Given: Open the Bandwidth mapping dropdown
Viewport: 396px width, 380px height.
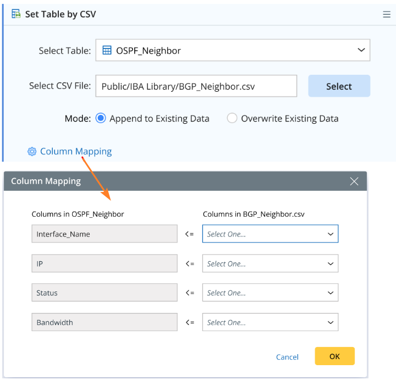Looking at the screenshot, I should [x=270, y=322].
